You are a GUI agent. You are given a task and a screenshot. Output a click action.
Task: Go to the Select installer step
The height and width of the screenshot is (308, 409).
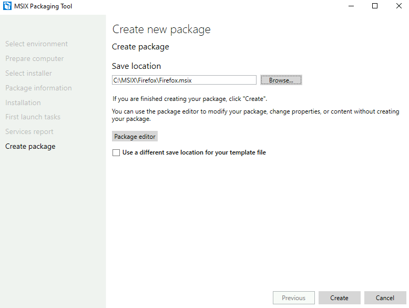click(x=28, y=73)
